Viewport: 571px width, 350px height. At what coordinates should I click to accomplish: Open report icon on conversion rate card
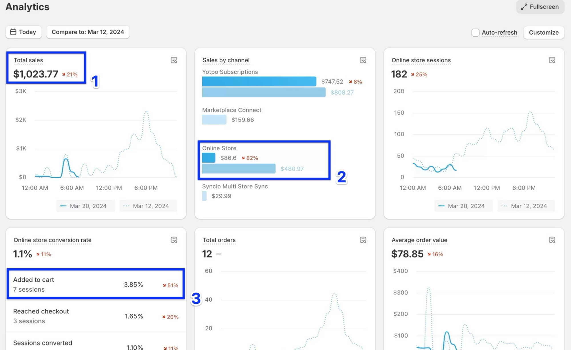174,240
